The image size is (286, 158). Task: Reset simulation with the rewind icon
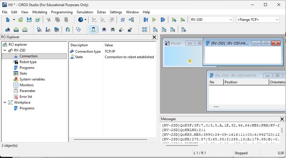[145, 20]
